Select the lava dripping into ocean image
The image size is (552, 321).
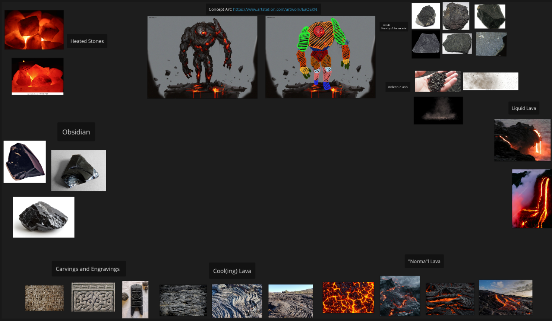[x=522, y=140]
